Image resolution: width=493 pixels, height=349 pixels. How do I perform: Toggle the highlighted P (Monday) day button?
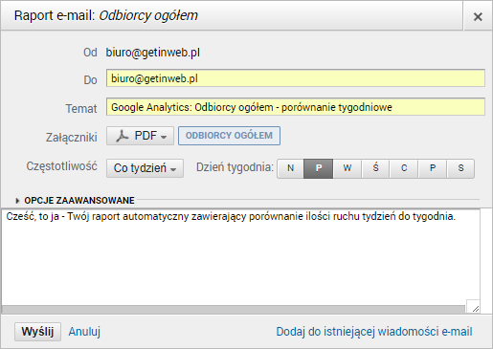coord(319,168)
